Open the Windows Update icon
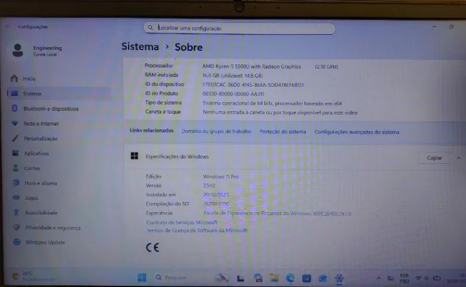 (x=17, y=242)
